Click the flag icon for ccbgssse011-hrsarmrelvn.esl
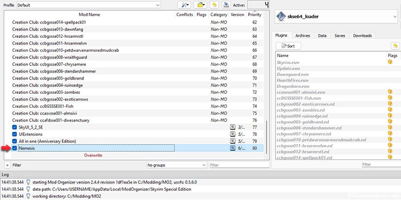Screen dimensions: 401x200 pos(390,145)
